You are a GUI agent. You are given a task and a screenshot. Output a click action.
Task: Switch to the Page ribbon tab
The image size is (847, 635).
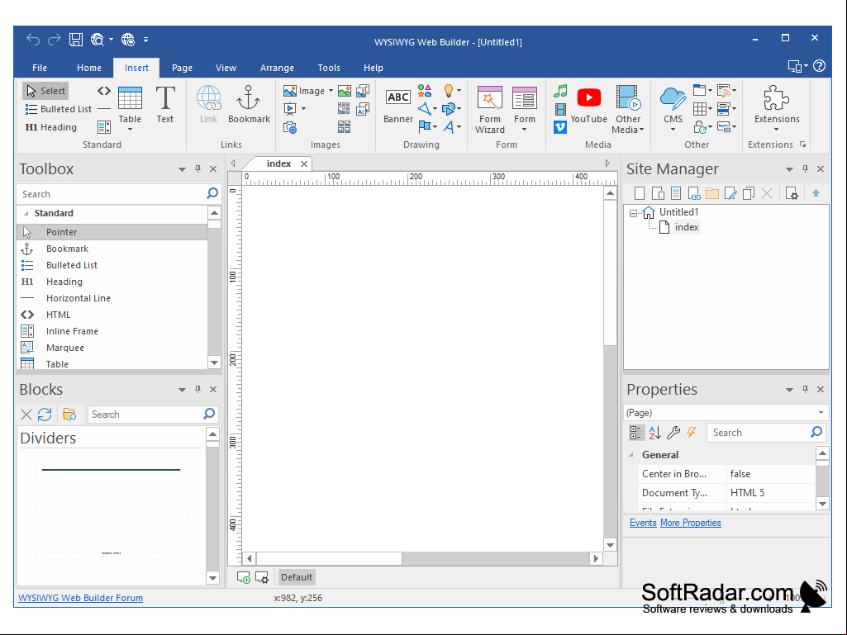(x=182, y=68)
